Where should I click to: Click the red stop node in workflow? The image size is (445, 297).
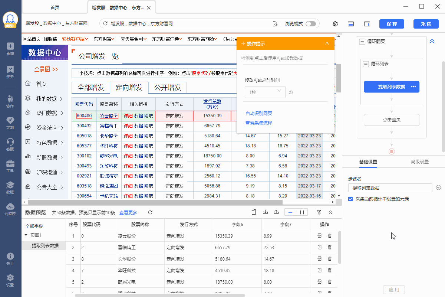(392, 151)
